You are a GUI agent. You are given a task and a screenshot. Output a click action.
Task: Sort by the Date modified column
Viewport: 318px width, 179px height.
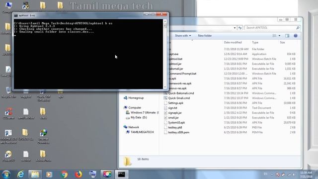point(233,42)
